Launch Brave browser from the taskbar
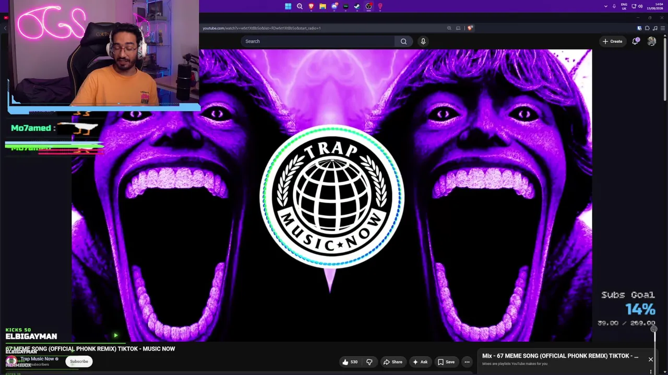The height and width of the screenshot is (375, 668). [x=311, y=6]
